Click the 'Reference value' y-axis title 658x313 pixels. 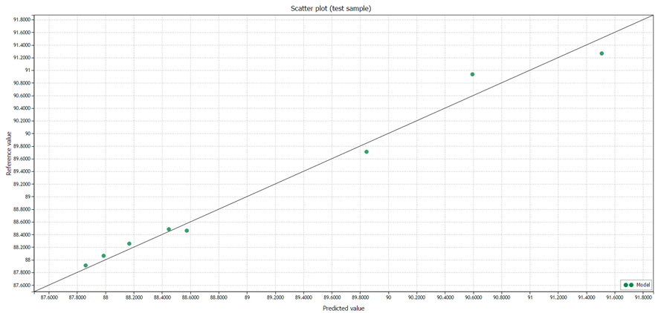9,154
